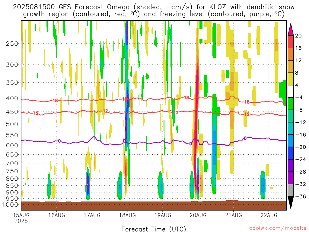
Task: Select the 450 pressure level label
Action: (12, 112)
